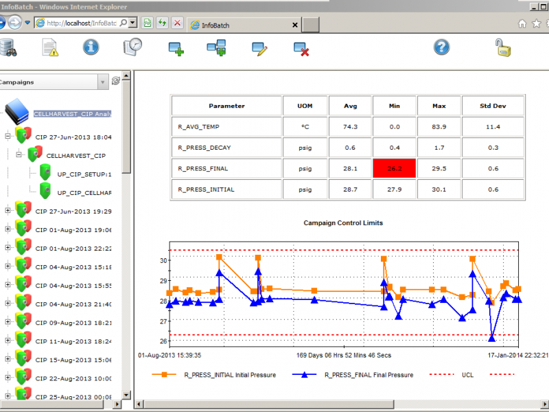Click the browser refresh arrows button
Image resolution: width=549 pixels, height=412 pixels.
click(162, 23)
